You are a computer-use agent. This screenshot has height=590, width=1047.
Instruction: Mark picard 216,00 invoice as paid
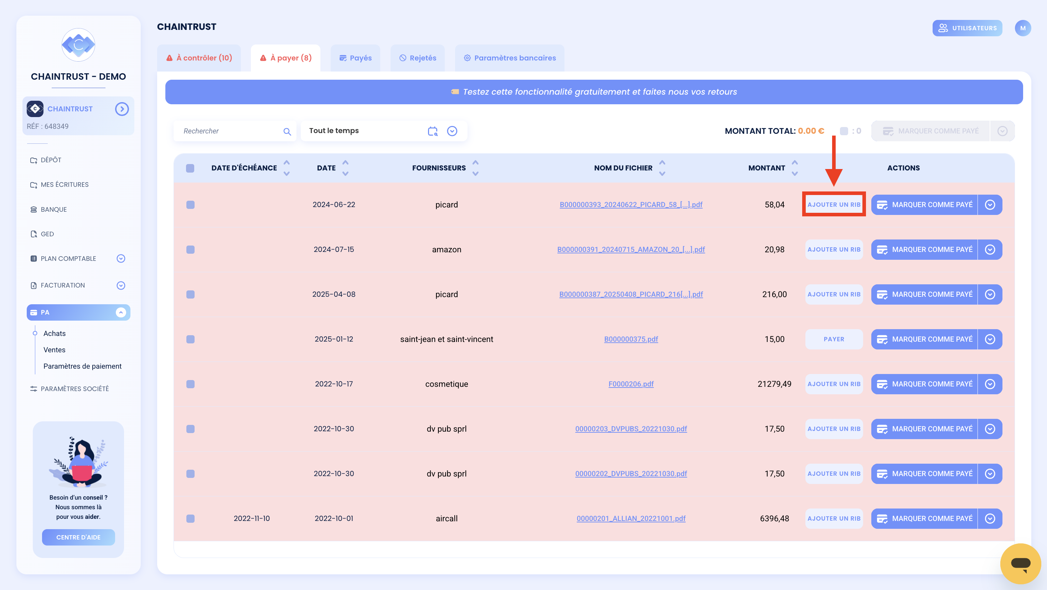[924, 294]
